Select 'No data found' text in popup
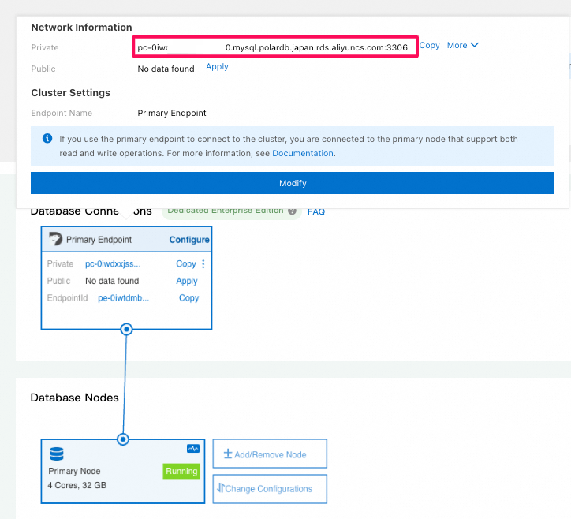This screenshot has height=519, width=571. point(166,69)
